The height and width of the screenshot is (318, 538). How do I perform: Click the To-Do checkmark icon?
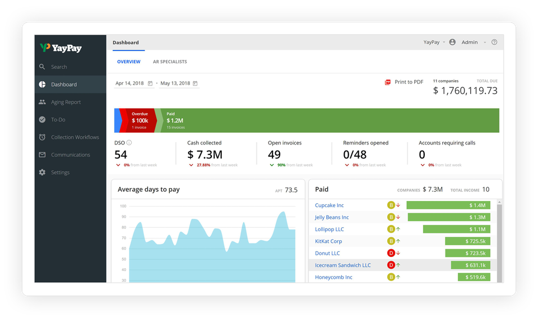click(42, 119)
